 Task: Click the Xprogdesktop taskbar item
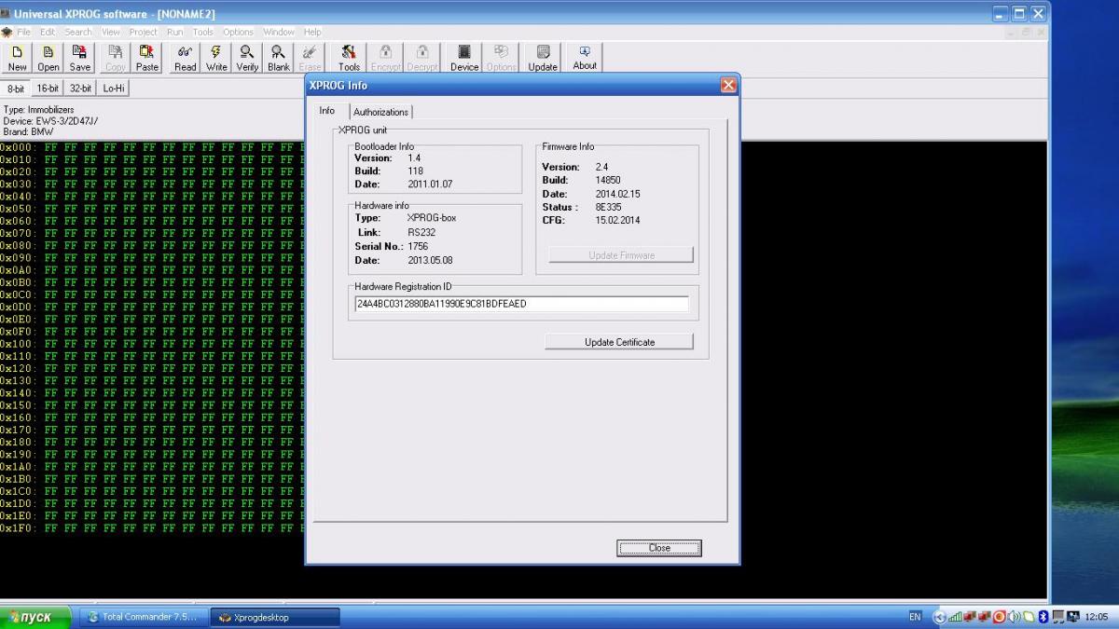pos(275,617)
